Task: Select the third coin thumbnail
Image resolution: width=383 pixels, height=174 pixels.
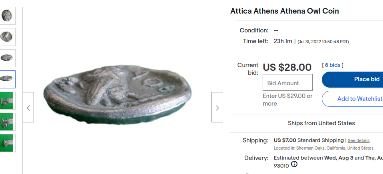Action: [x=7, y=58]
